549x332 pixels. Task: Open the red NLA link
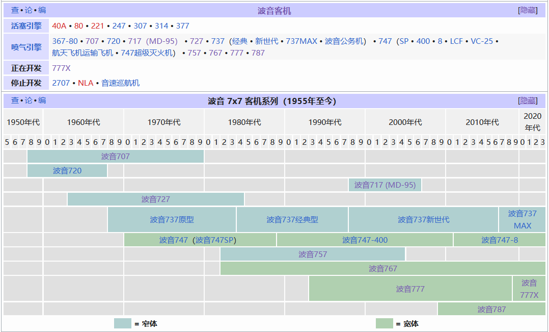click(x=86, y=83)
